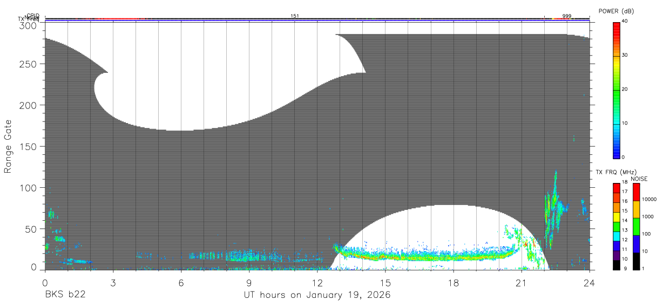Click the power (dB) rainbow color bar
The image size is (663, 306).
click(617, 90)
